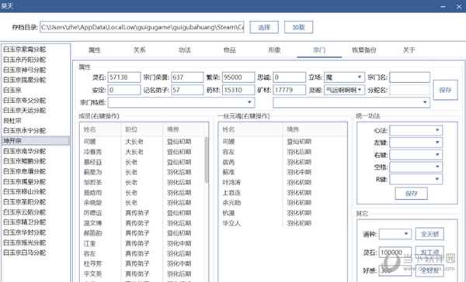Expand the 宗门特质 first dropdown
Screen dimensions: 466x282
181,102
